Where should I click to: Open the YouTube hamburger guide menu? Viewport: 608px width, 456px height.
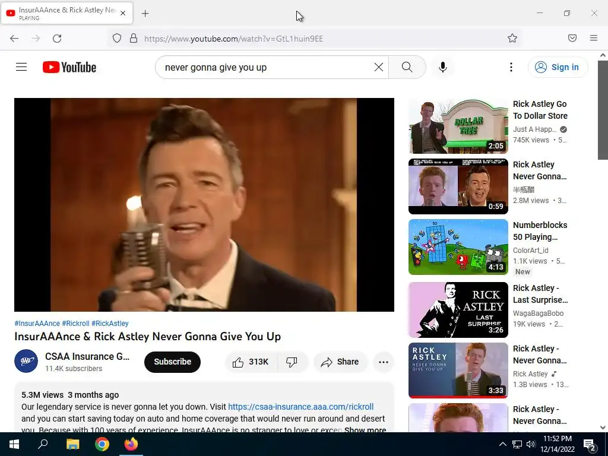click(21, 67)
